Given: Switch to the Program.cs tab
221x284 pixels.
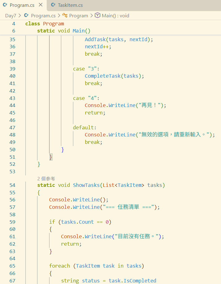Looking at the screenshot, I should (22, 5).
